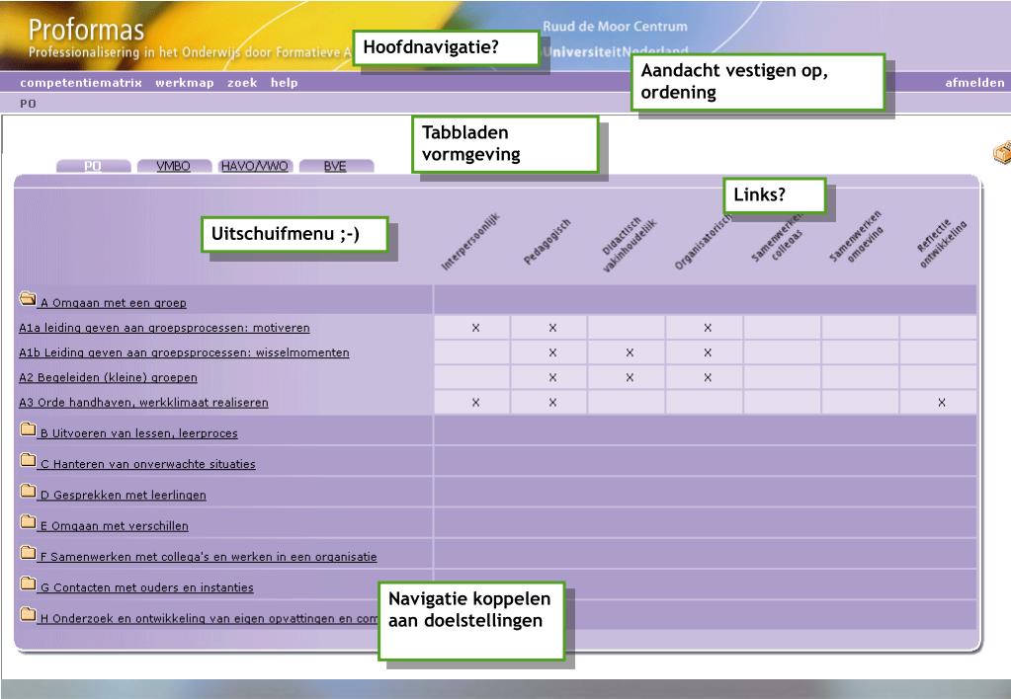
Task: Click folder icon beside E Omgaan met verschillen
Action: click(28, 522)
